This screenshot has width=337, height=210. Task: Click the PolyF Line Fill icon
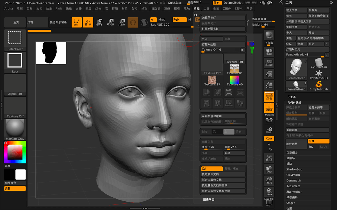[269, 203]
